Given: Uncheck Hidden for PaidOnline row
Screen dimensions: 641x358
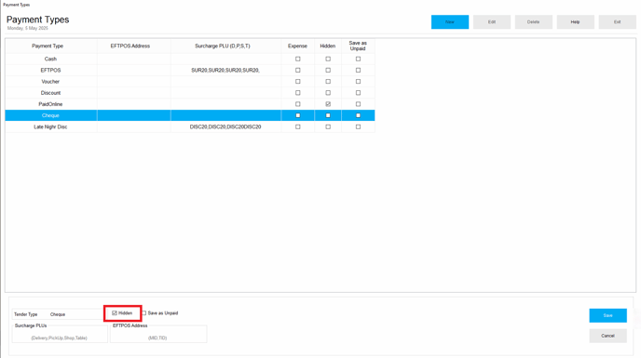Looking at the screenshot, I should 328,104.
